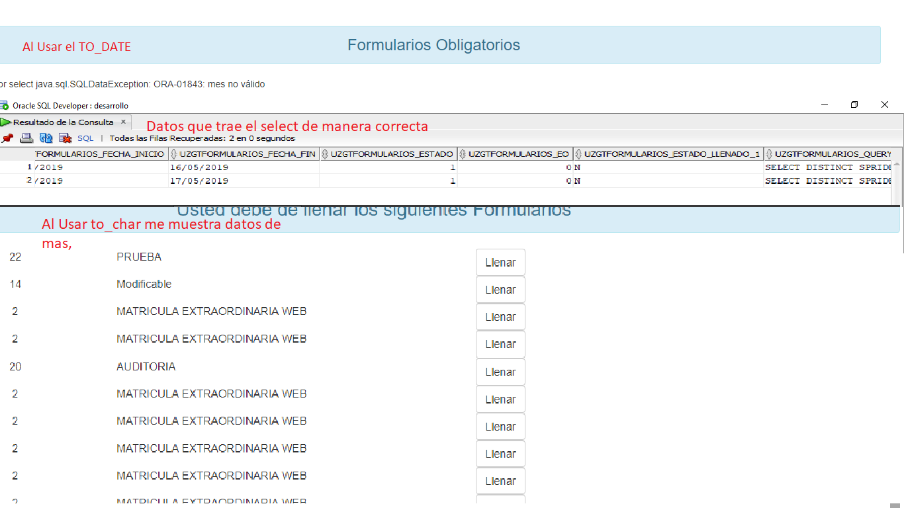This screenshot has width=904, height=508.
Task: Click the PRUEBA form name
Action: click(x=139, y=257)
